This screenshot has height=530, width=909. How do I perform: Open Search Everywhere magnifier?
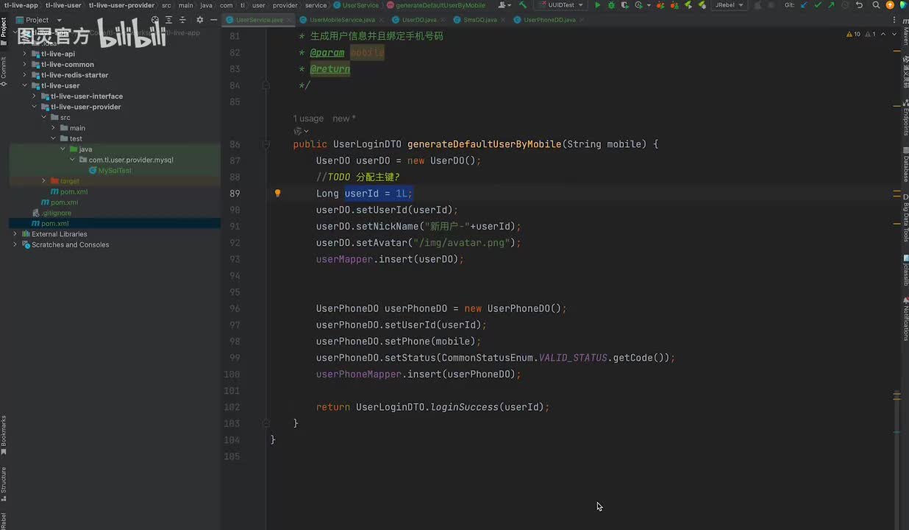coord(875,5)
